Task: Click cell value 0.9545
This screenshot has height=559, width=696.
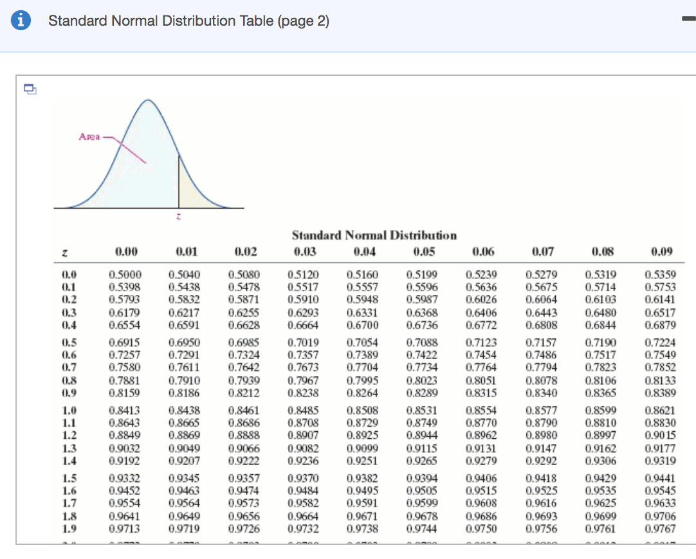Action: (x=661, y=491)
